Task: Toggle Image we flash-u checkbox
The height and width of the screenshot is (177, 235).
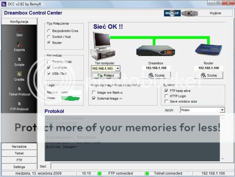Action: 94,92
